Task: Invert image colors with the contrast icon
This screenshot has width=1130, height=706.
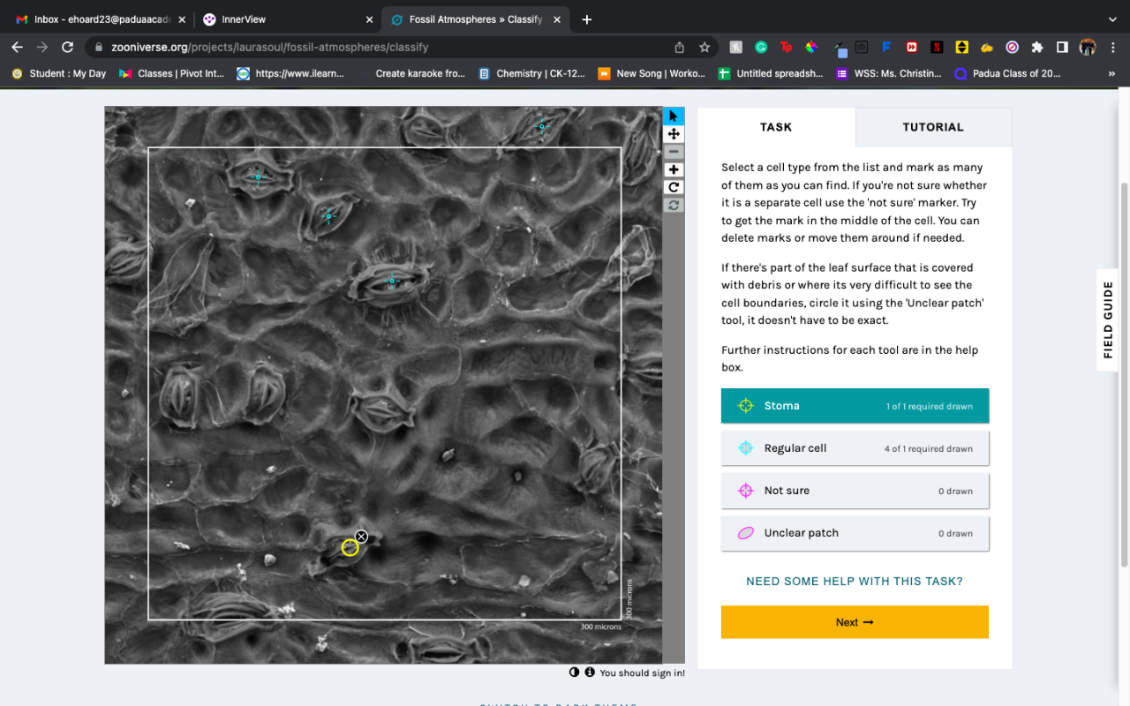Action: 574,672
